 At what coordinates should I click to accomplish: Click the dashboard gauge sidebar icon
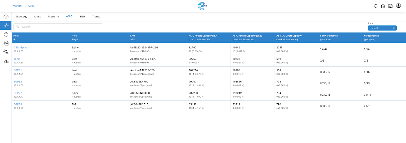(6, 17)
